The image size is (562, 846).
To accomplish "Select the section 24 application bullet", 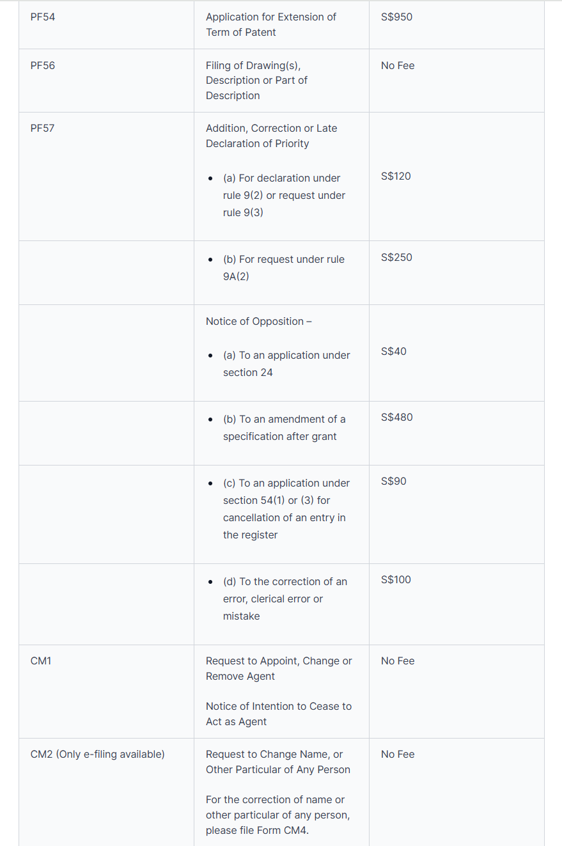I will click(x=286, y=363).
